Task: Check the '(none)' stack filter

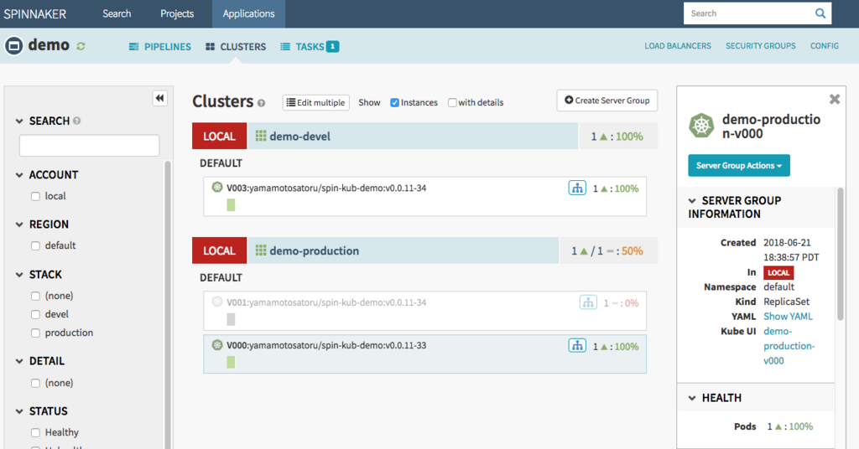Action: [x=35, y=296]
